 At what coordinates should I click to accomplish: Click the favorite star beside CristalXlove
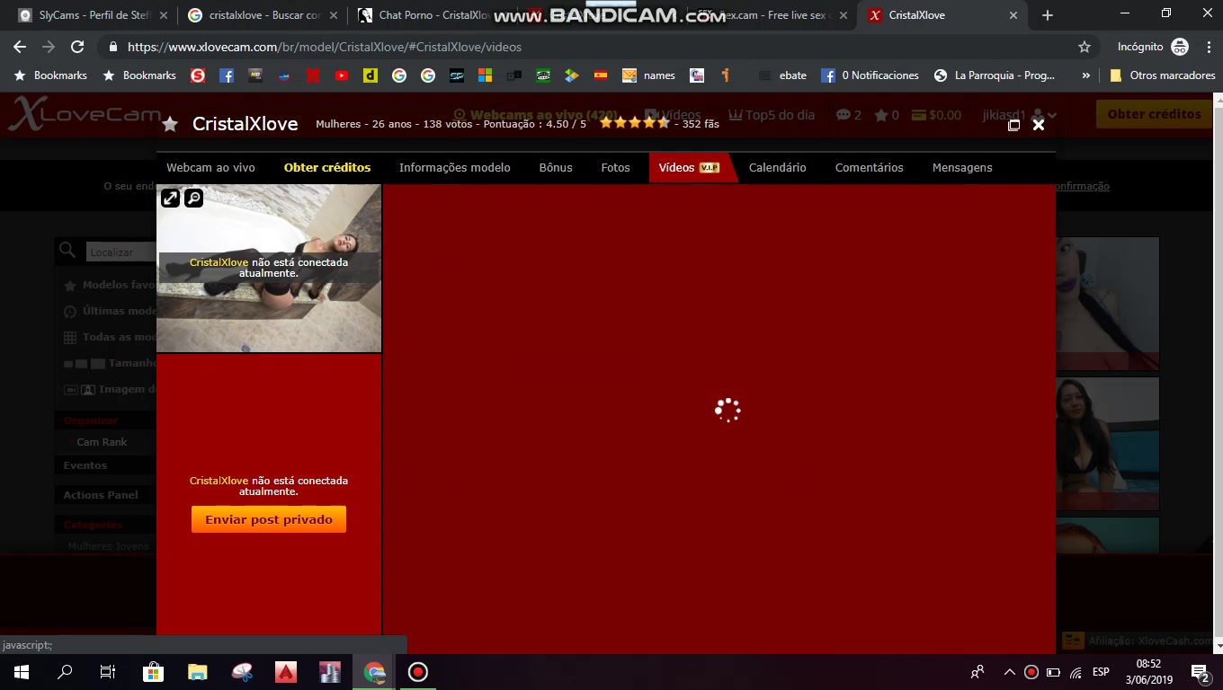pyautogui.click(x=170, y=125)
